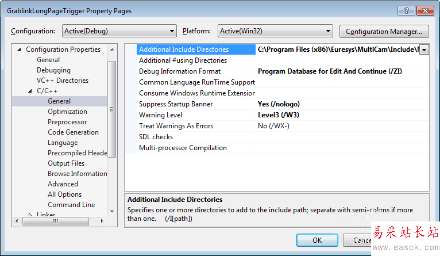Select Debugging in the property tree

point(53,70)
